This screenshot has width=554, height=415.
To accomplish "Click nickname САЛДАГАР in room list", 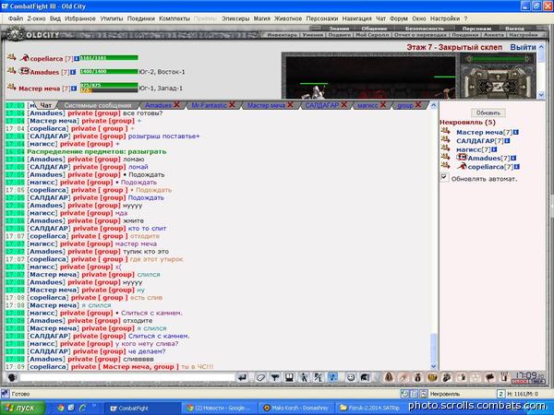I will click(x=476, y=141).
